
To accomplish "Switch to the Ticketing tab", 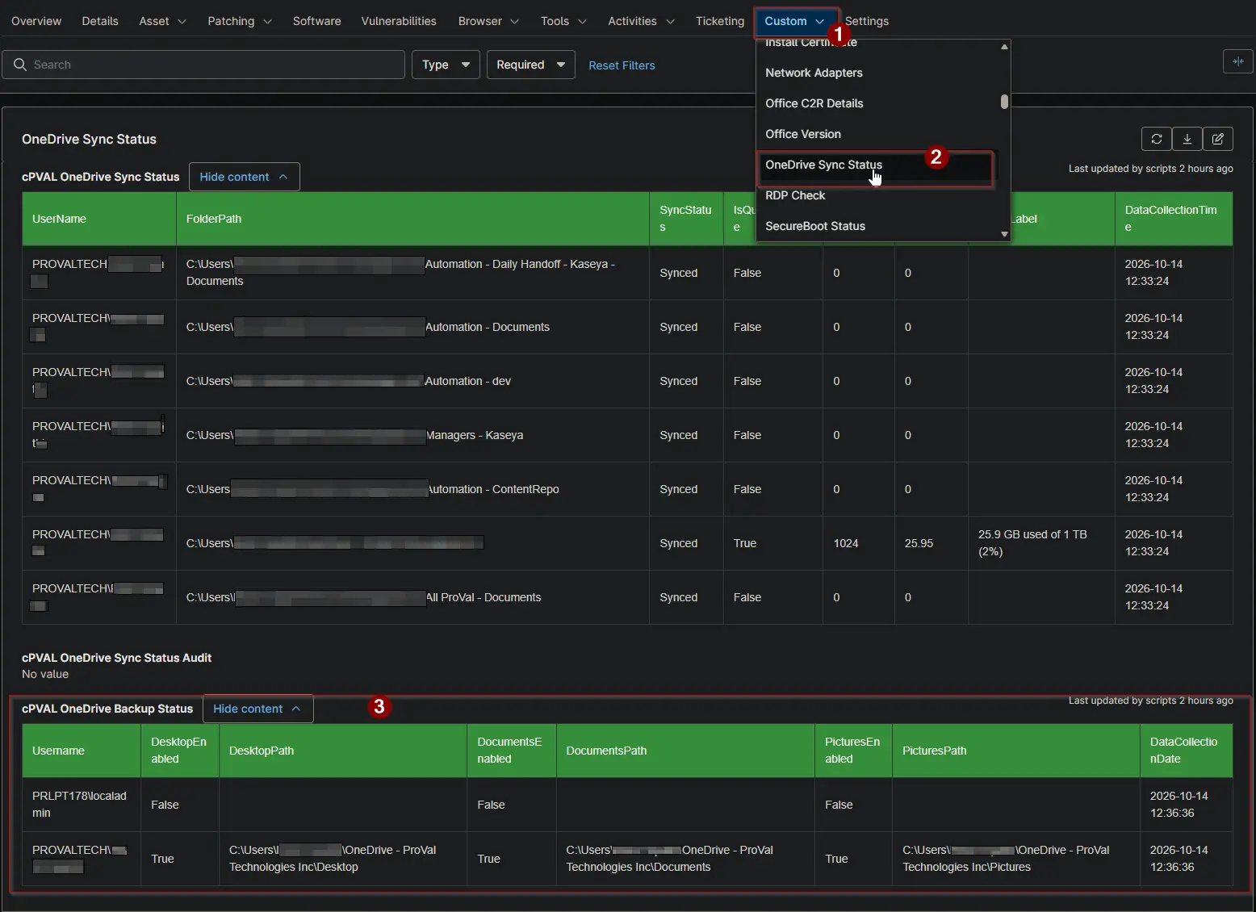I will click(x=720, y=21).
